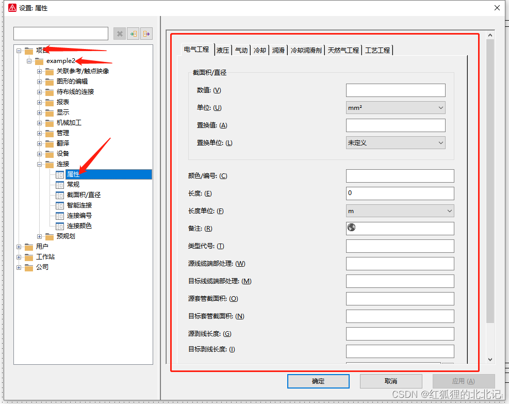Collapse the example2 tree branch
The height and width of the screenshot is (404, 509).
(29, 61)
